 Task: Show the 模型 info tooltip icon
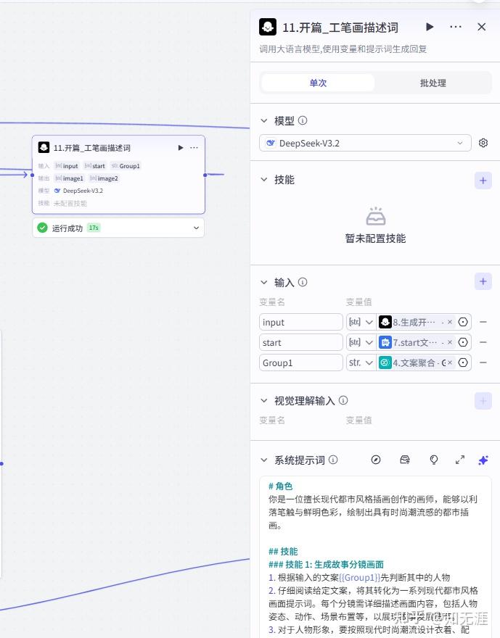coord(303,120)
